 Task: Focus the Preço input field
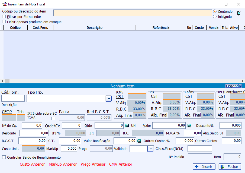pyautogui.click(x=101, y=149)
